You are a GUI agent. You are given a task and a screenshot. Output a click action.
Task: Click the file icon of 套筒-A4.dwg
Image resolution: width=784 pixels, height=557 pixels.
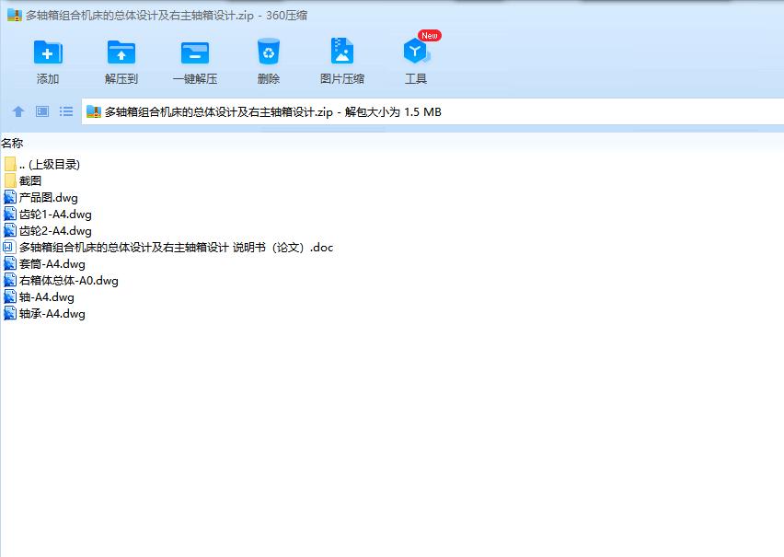[10, 263]
